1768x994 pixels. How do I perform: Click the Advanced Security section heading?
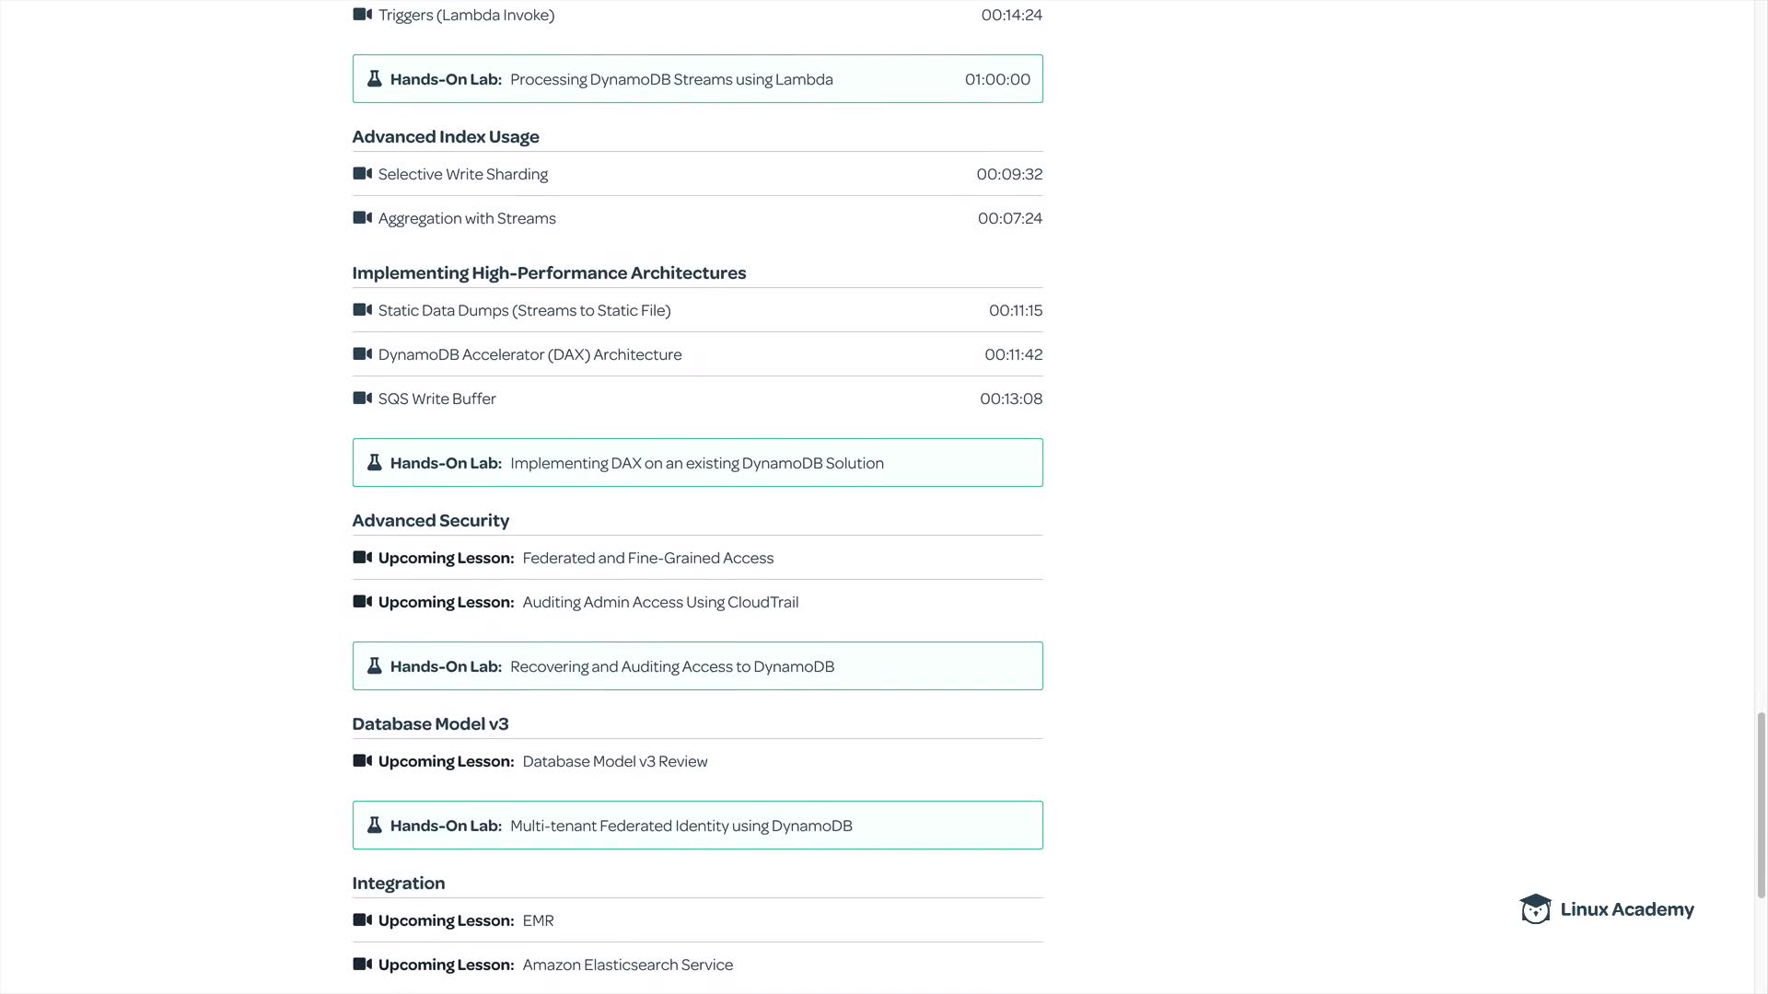click(x=430, y=520)
